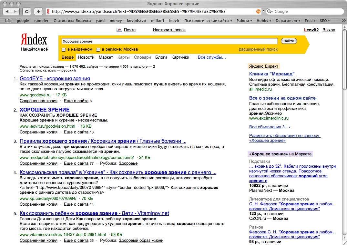Image resolution: width=347 pixels, height=245 pixels.
Task: Click in the Yandex search query field
Action: (x=169, y=41)
